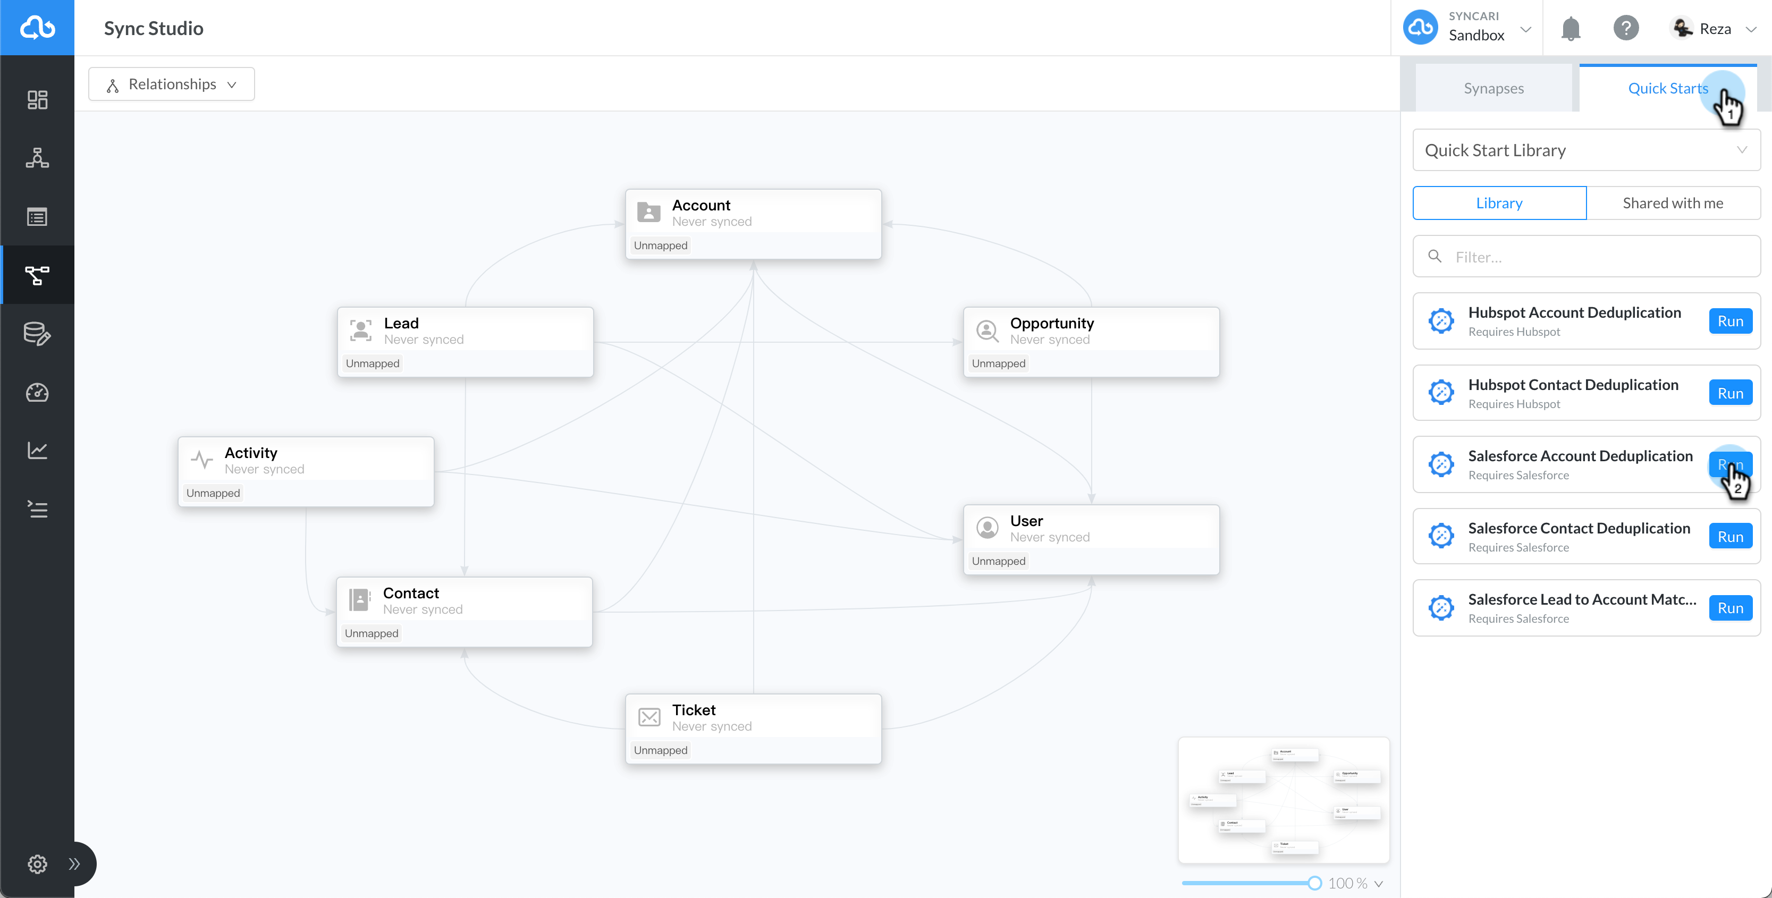Click Hubspot Account Deduplication title text
1772x898 pixels.
[x=1575, y=312]
